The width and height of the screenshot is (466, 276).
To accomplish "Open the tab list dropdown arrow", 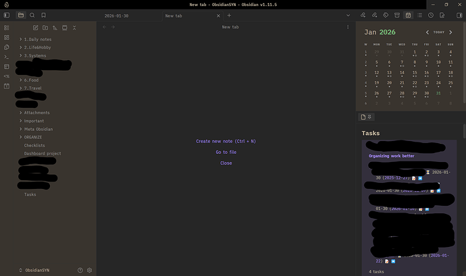I will pyautogui.click(x=348, y=15).
